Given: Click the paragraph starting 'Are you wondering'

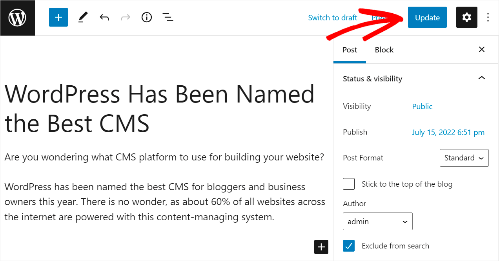Looking at the screenshot, I should (x=164, y=157).
